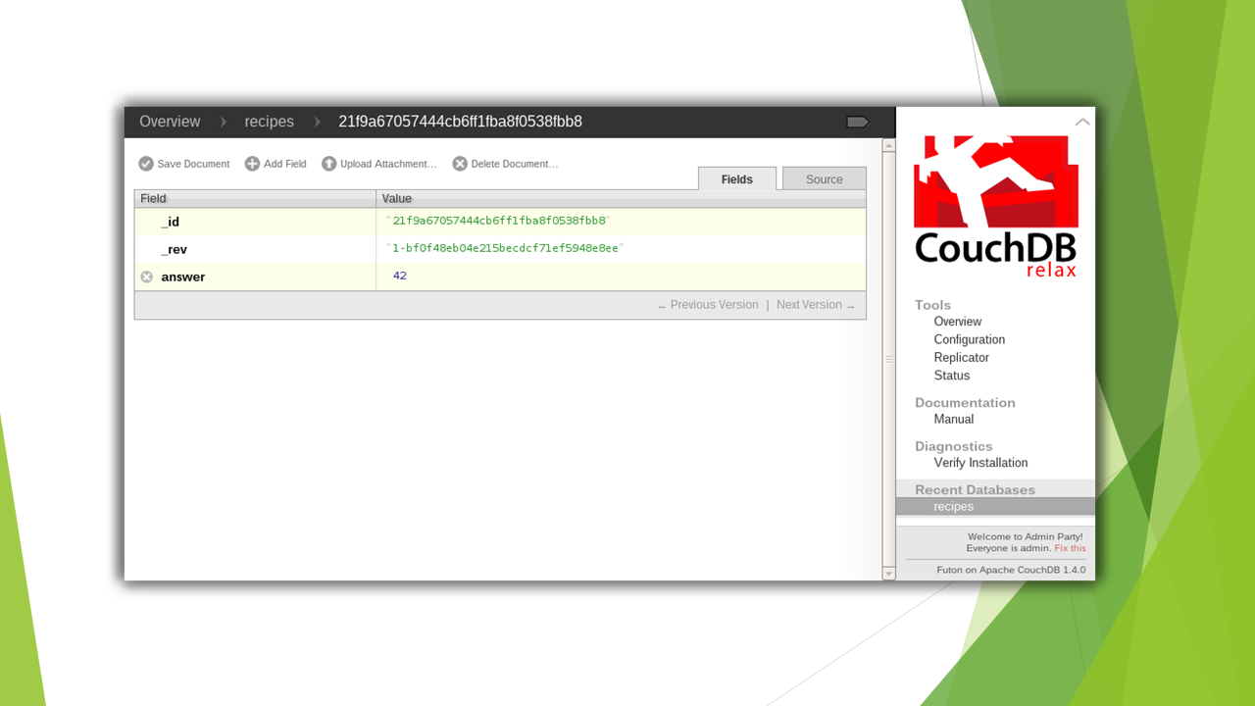1255x706 pixels.
Task: Open Configuration in the sidebar
Action: pyautogui.click(x=970, y=339)
